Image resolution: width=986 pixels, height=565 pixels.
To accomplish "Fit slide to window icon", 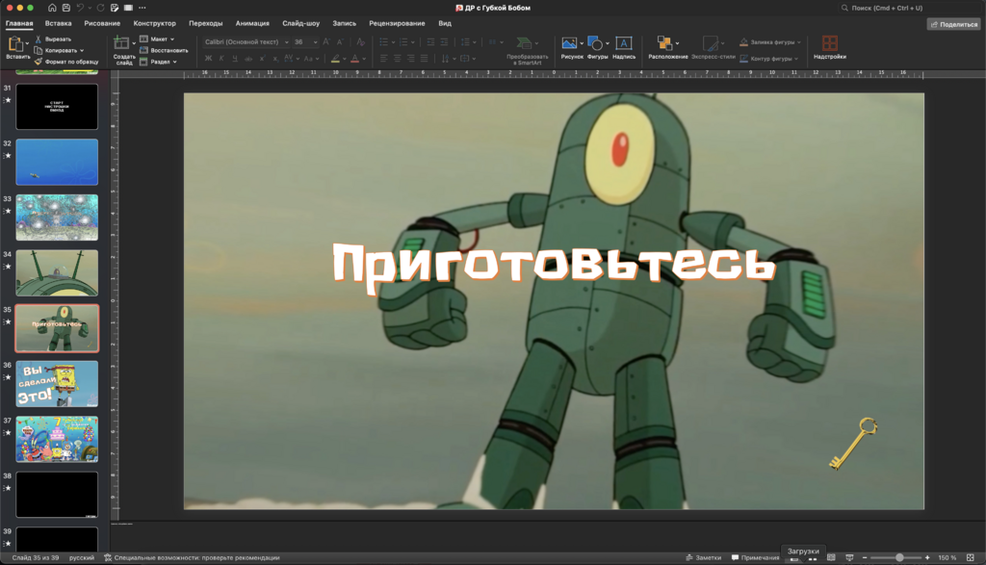I will point(971,557).
